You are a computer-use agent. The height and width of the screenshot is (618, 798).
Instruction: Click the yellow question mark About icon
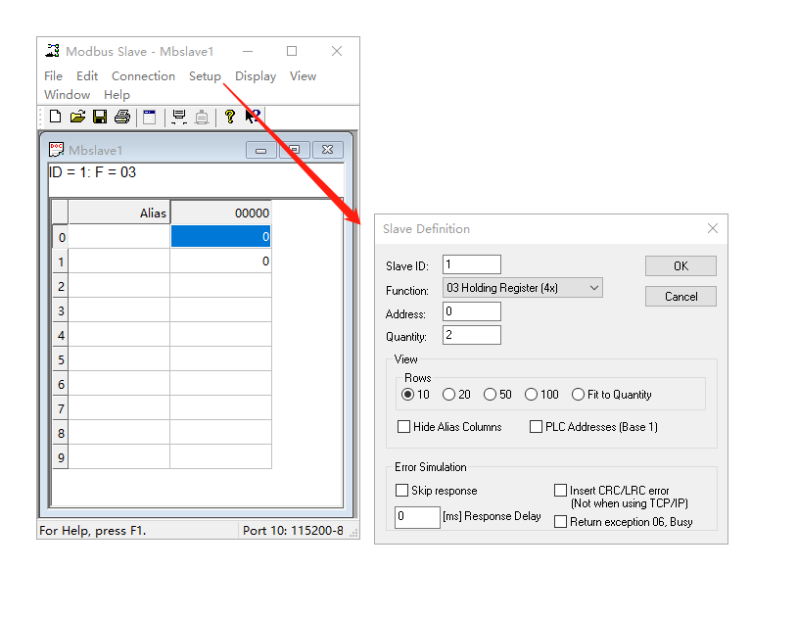[230, 117]
